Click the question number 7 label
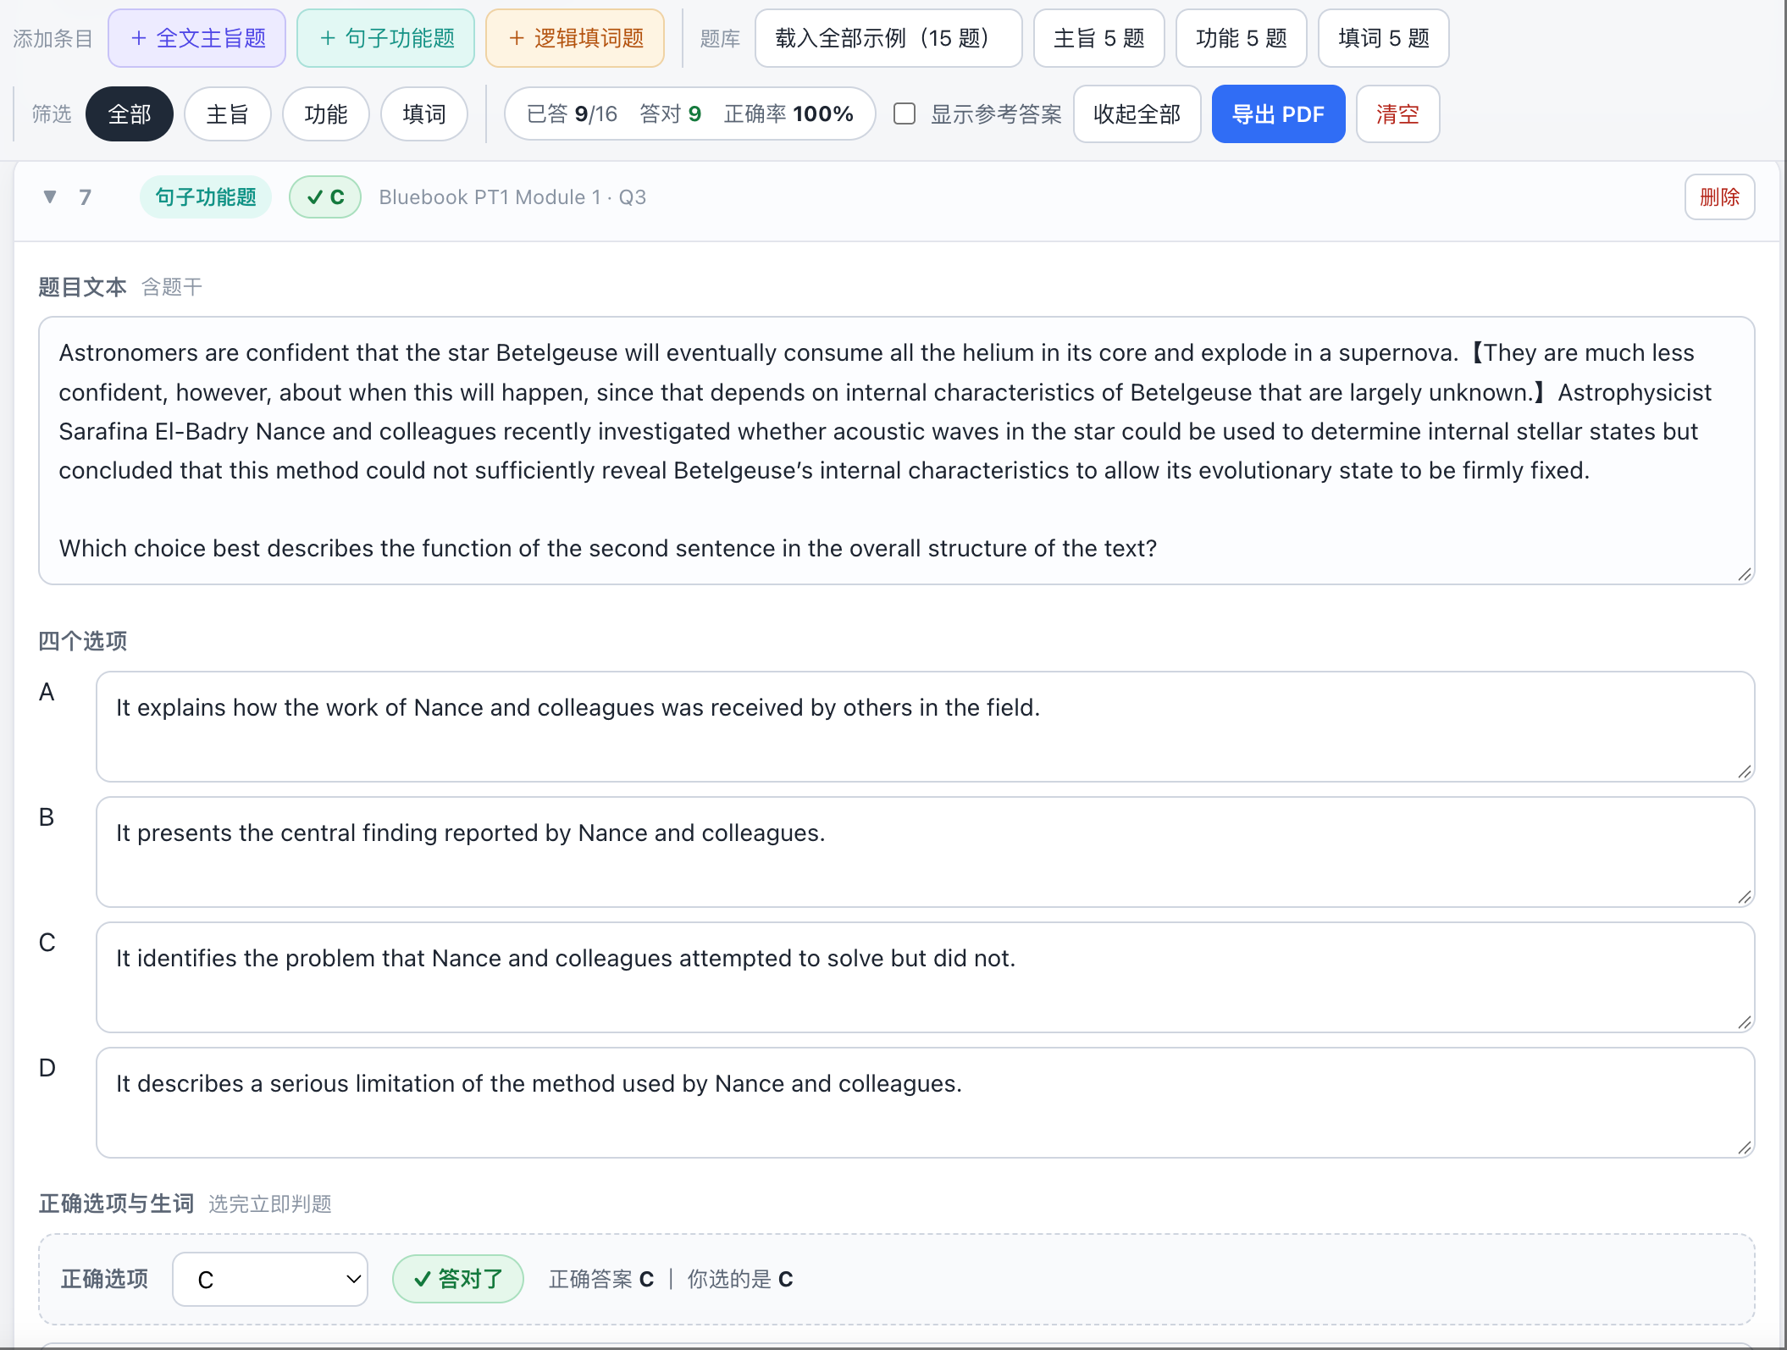The height and width of the screenshot is (1350, 1787). pyautogui.click(x=85, y=197)
